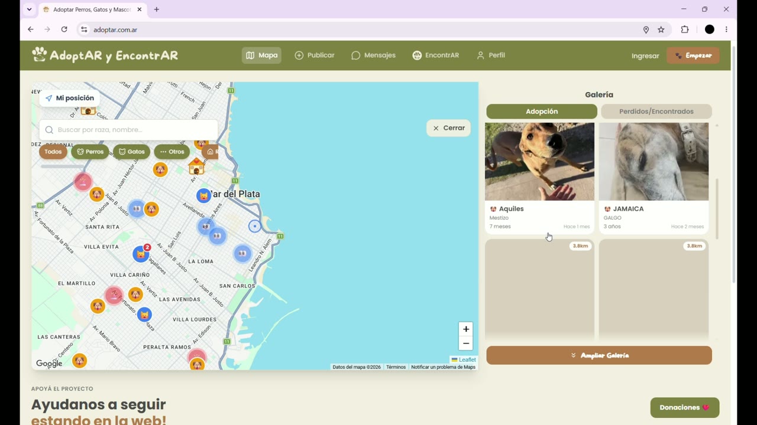Open the cat marker with badge 2

(141, 254)
